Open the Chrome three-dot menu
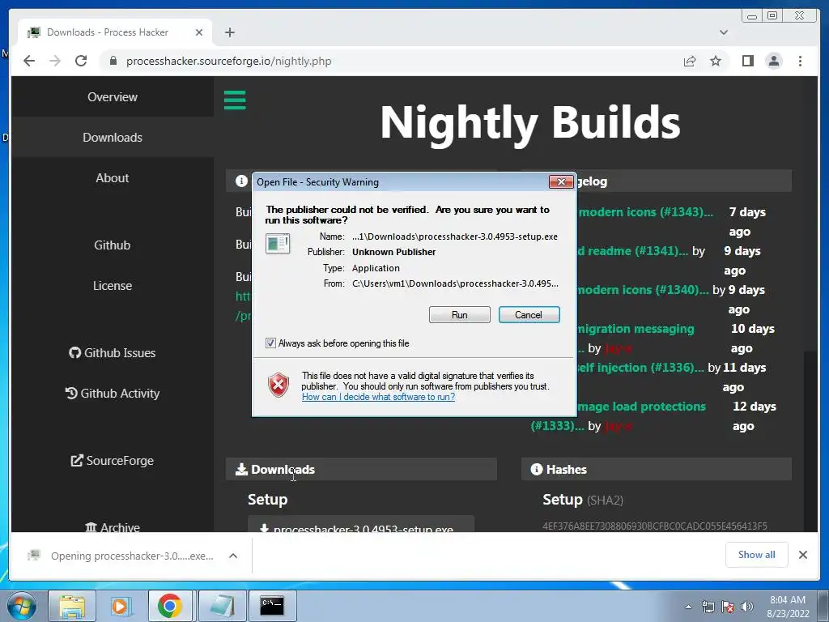 click(800, 62)
